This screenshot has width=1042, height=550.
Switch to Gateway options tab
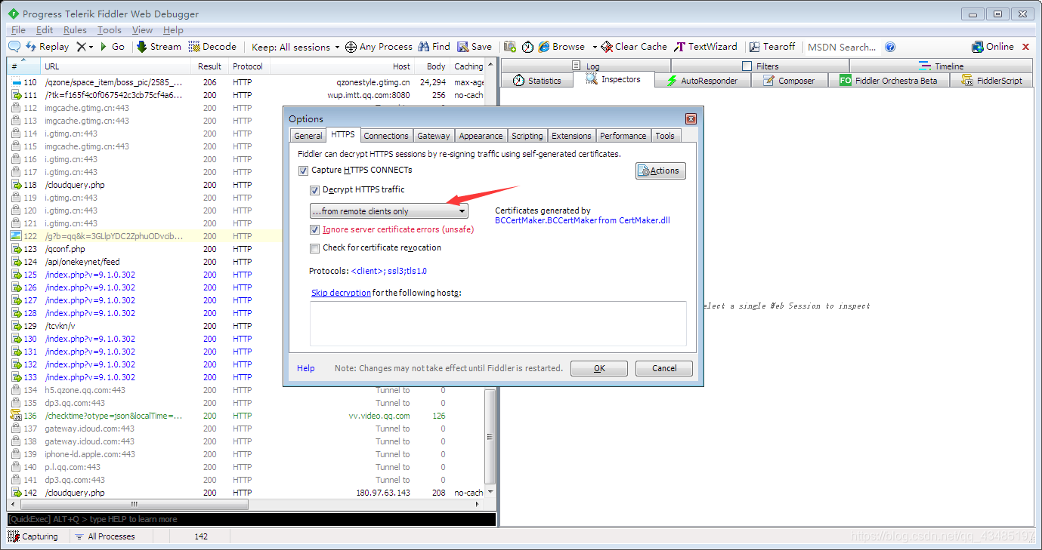click(x=434, y=136)
